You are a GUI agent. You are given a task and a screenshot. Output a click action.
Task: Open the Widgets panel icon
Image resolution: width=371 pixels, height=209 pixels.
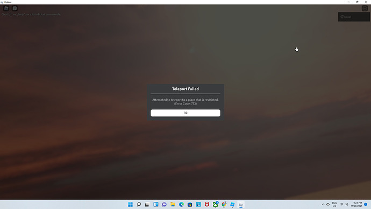coord(156,205)
